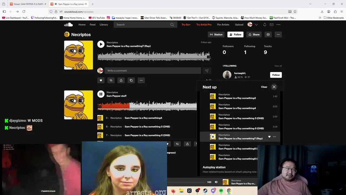The image size is (346, 195).
Task: Pause the Sam Pepper stuff playlist
Action: (101, 94)
